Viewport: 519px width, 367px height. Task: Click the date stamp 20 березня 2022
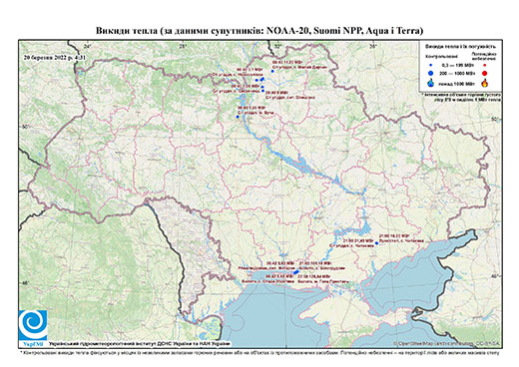[55, 57]
